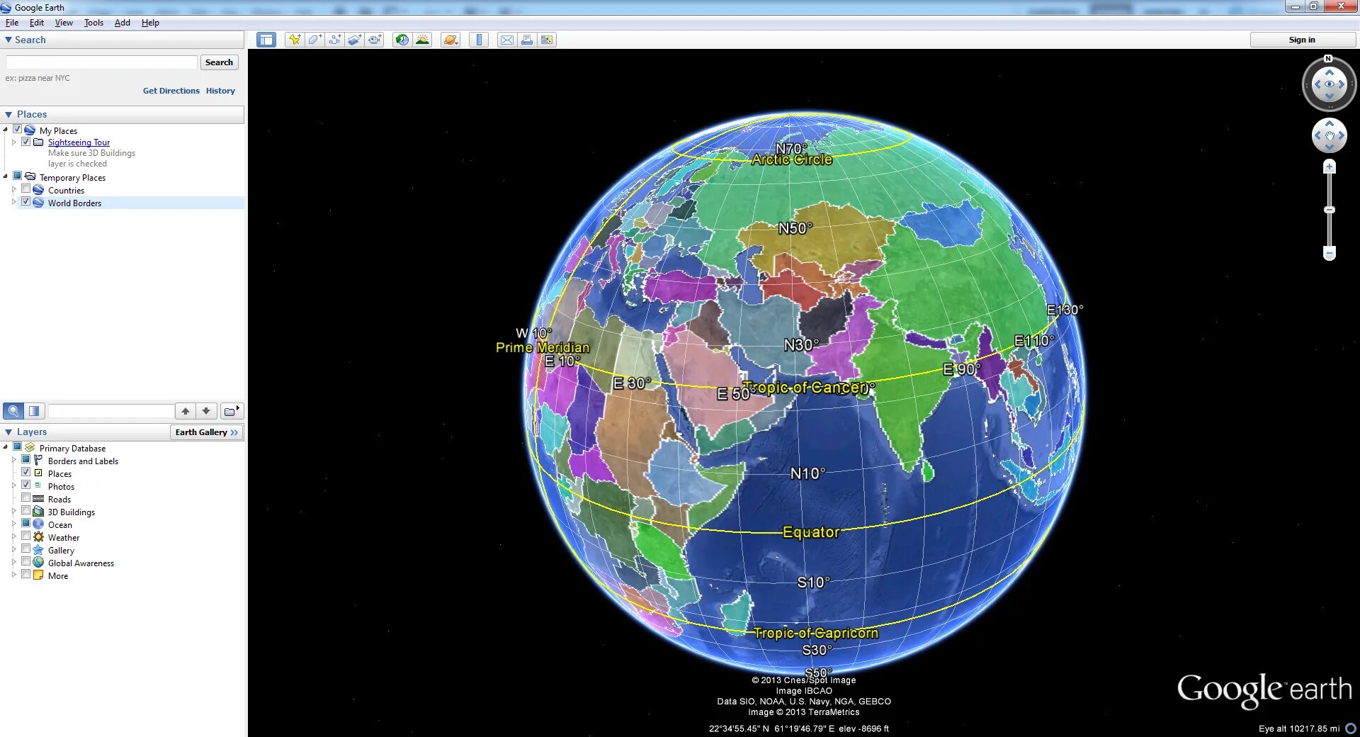Open the Sightseeing Tour link
Viewport: 1360px width, 737px height.
pos(79,142)
